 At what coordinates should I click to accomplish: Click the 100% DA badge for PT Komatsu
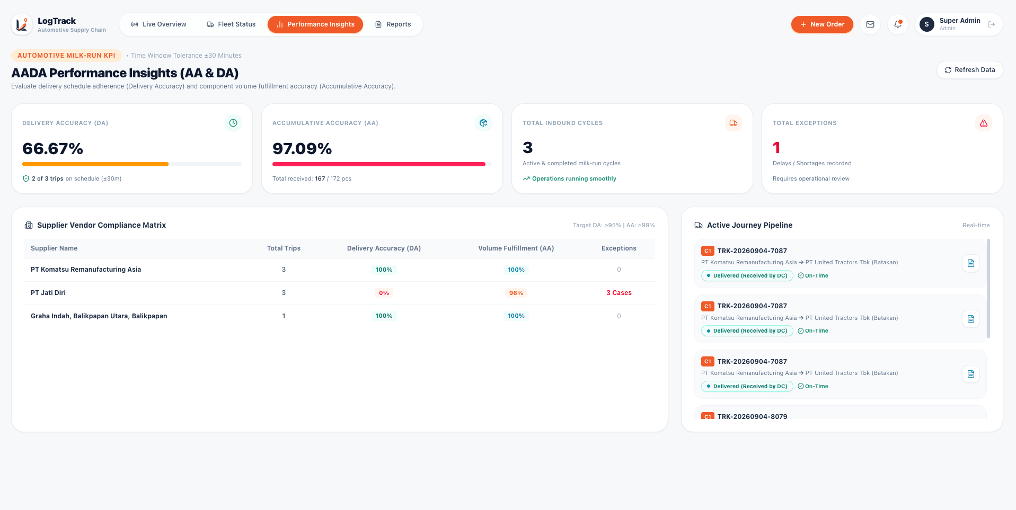(384, 270)
